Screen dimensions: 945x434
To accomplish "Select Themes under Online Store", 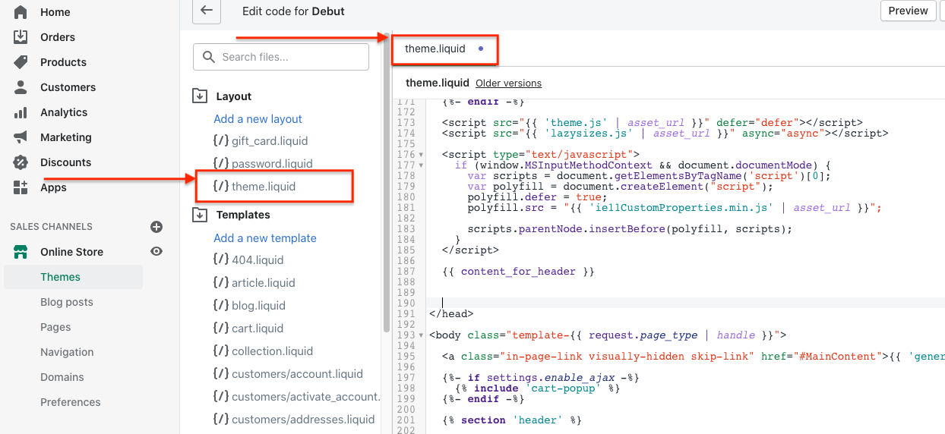I will tap(73, 277).
